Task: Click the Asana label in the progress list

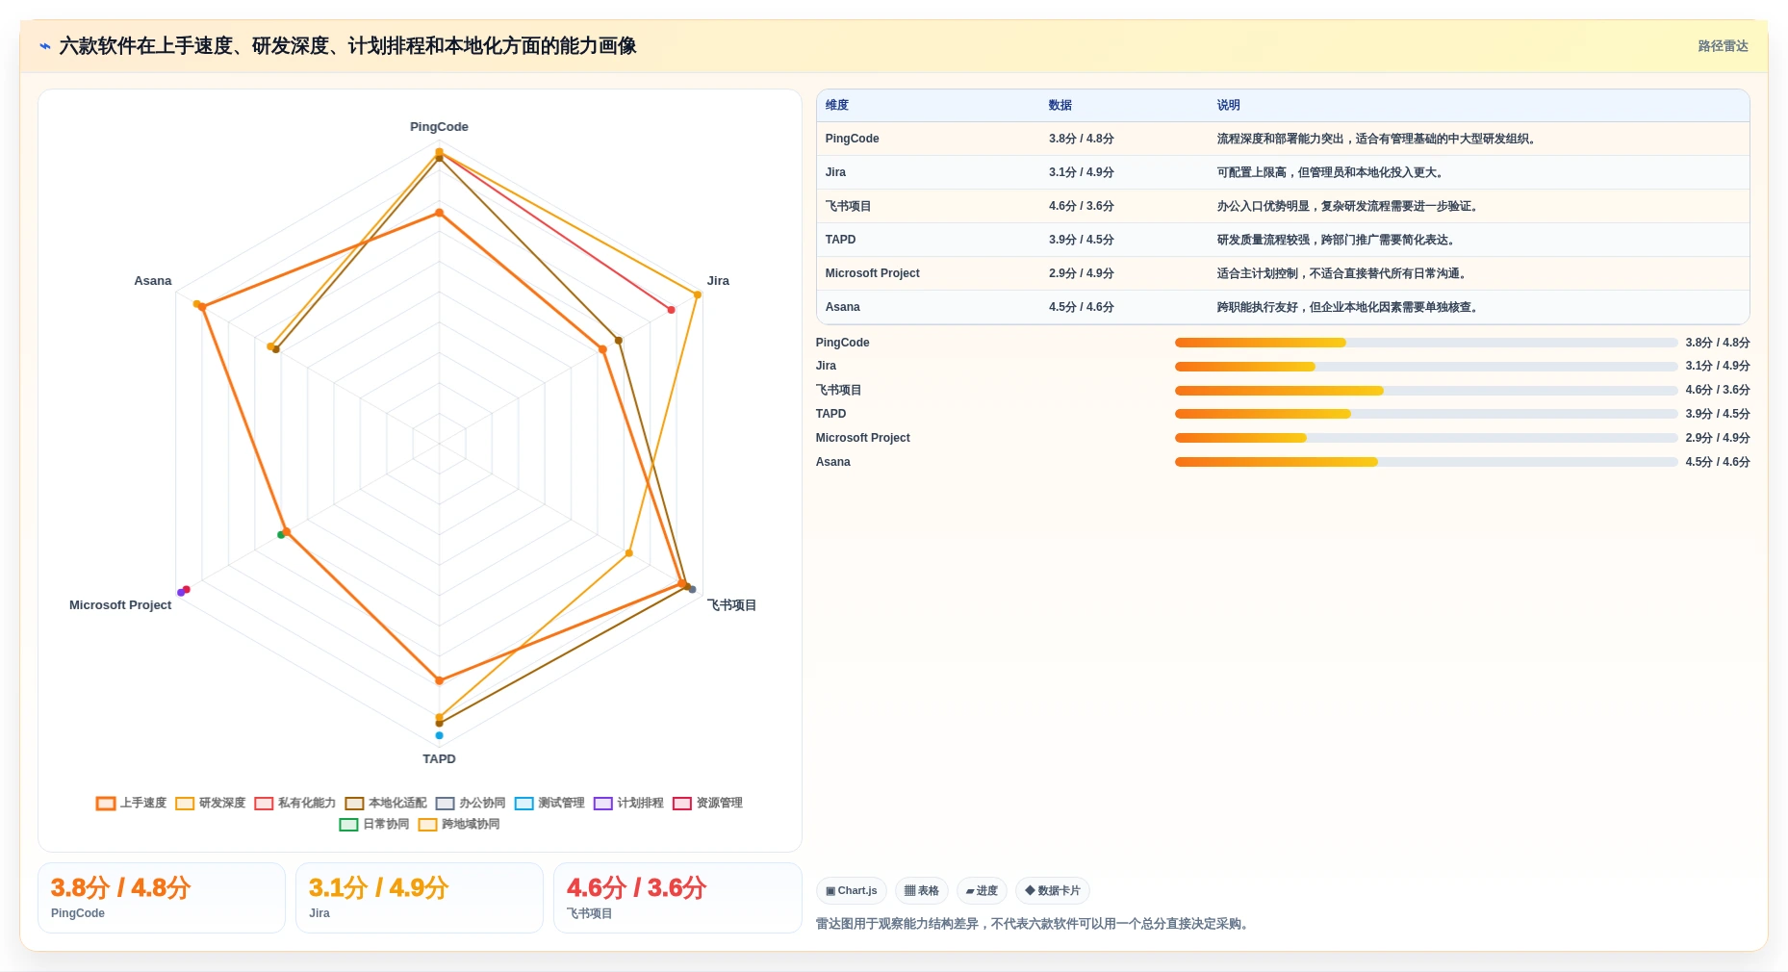Action: coord(832,462)
